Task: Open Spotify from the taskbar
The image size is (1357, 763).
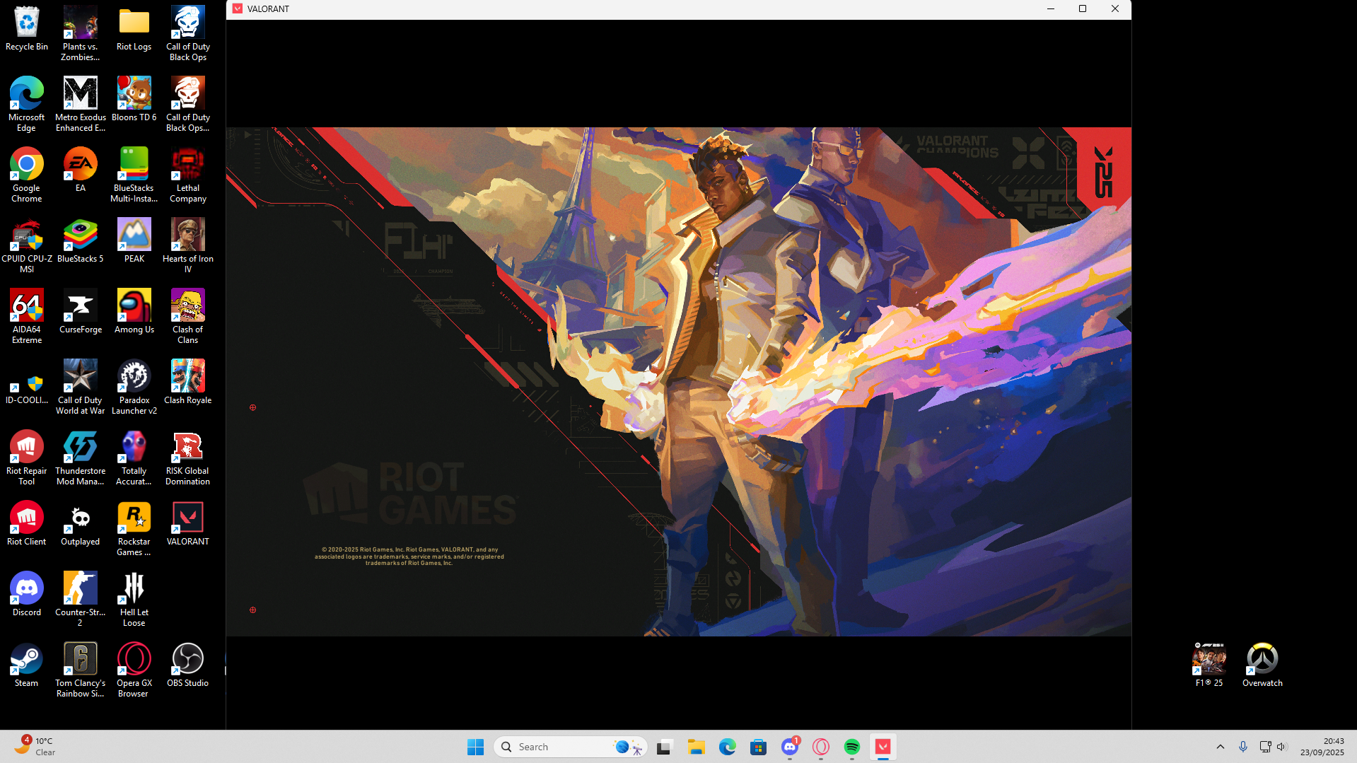Action: (852, 747)
